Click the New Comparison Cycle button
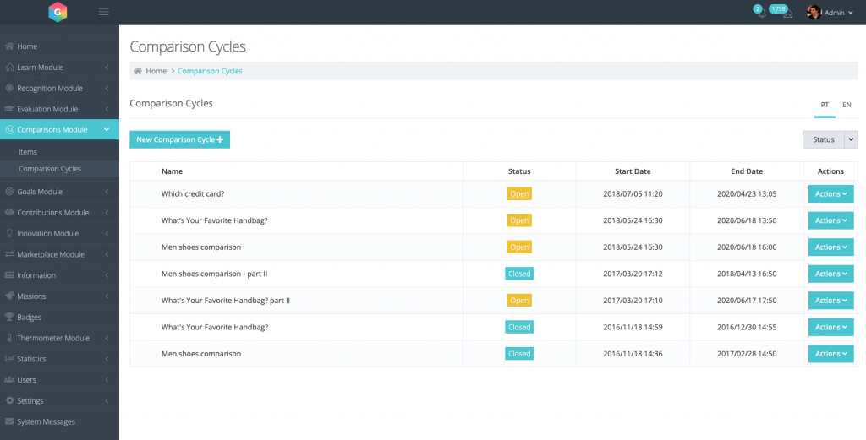 tap(179, 139)
